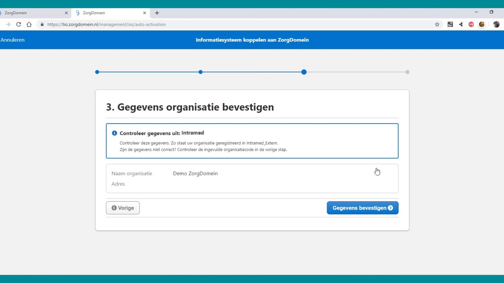Confirm with Gegevens bevestigen button
504x283 pixels.
click(x=363, y=208)
